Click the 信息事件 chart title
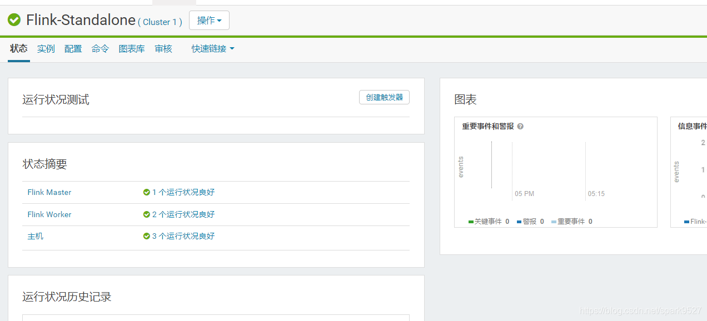 692,127
